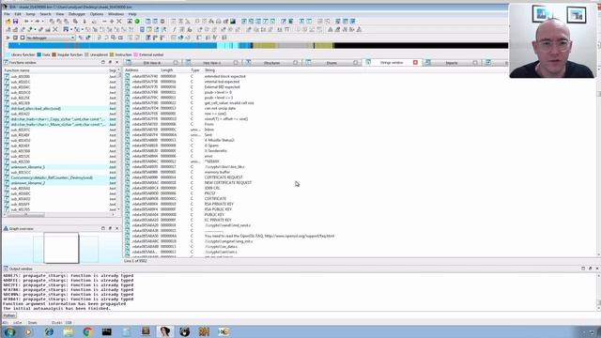Screen dimensions: 601x338
Task: Open Chrome from the taskbar
Action: 87,331
